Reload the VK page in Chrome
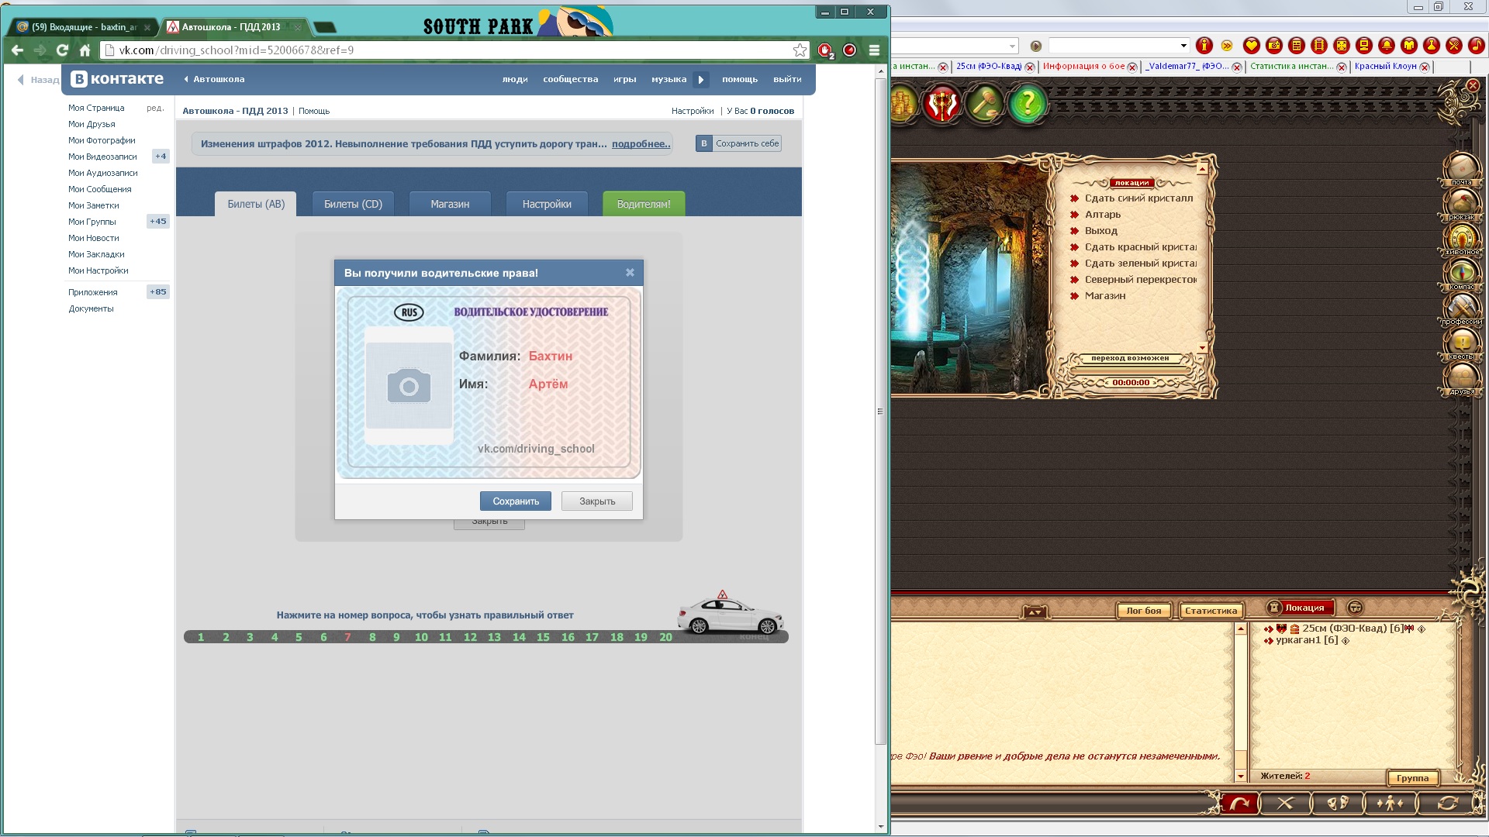The image size is (1489, 837). (62, 50)
